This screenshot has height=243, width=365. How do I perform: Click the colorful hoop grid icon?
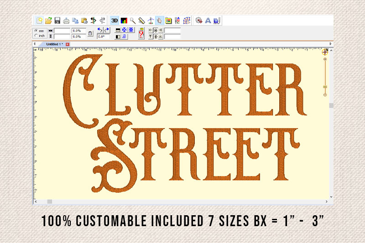[x=187, y=21]
